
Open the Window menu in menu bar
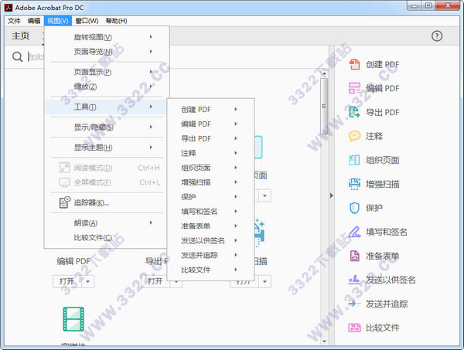point(86,20)
